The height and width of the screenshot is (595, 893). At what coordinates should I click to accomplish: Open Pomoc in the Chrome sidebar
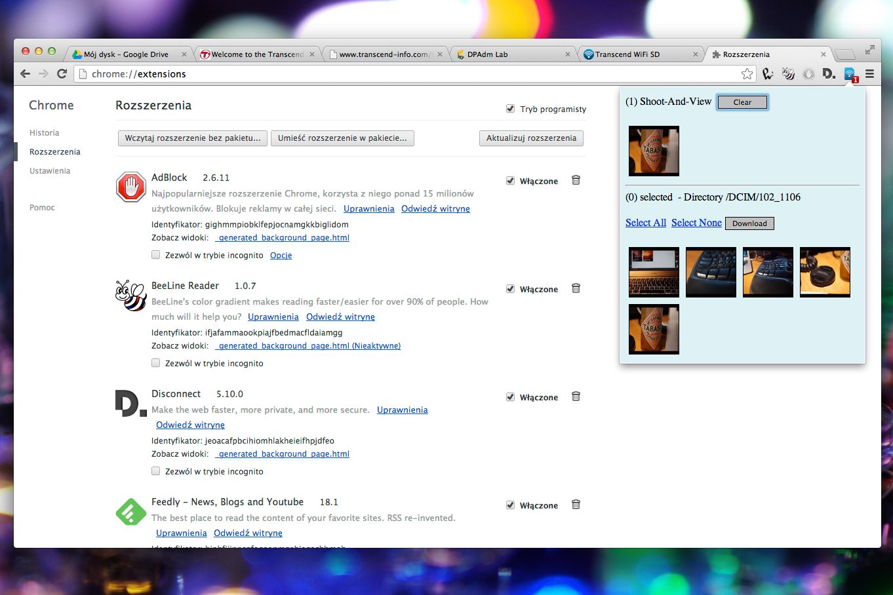coord(42,208)
